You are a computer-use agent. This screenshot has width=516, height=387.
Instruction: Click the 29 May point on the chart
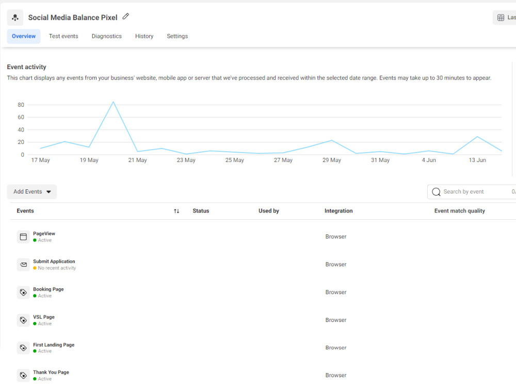pyautogui.click(x=332, y=140)
